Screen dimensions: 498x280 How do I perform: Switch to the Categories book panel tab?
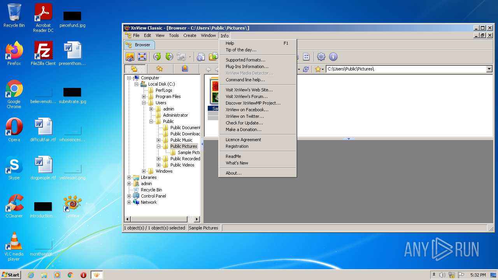pos(185,69)
